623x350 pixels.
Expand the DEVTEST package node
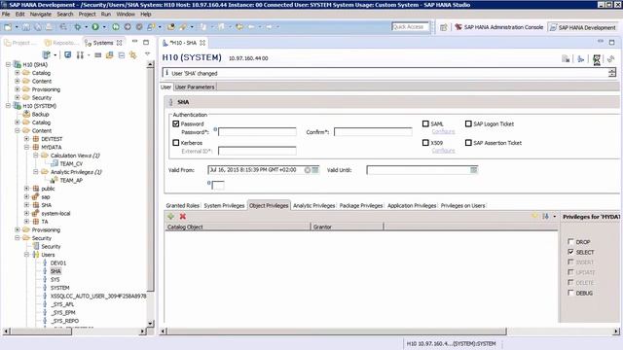point(26,138)
